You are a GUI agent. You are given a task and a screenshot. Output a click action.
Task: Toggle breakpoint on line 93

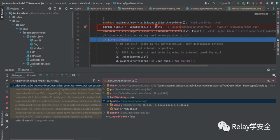point(85,27)
